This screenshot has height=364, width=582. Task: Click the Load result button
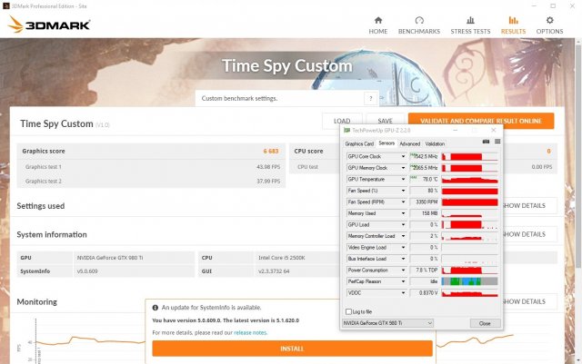click(342, 121)
